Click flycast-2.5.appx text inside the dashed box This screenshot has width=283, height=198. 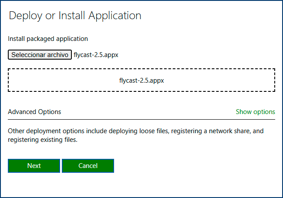tap(141, 81)
